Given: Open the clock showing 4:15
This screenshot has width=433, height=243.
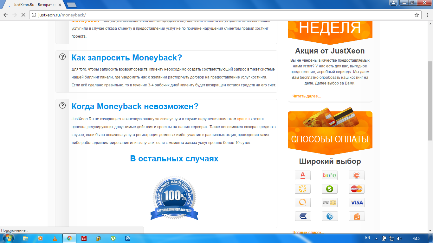Looking at the screenshot, I should tap(416, 238).
